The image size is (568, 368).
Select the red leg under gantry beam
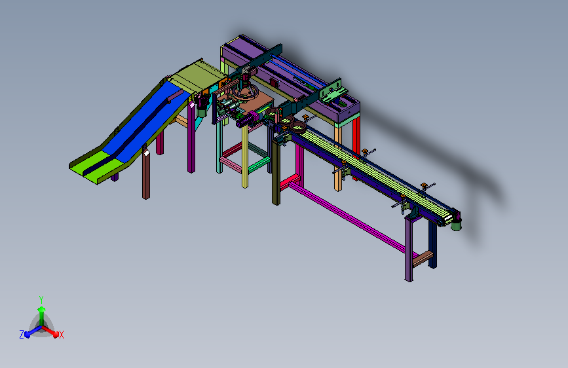(356, 137)
